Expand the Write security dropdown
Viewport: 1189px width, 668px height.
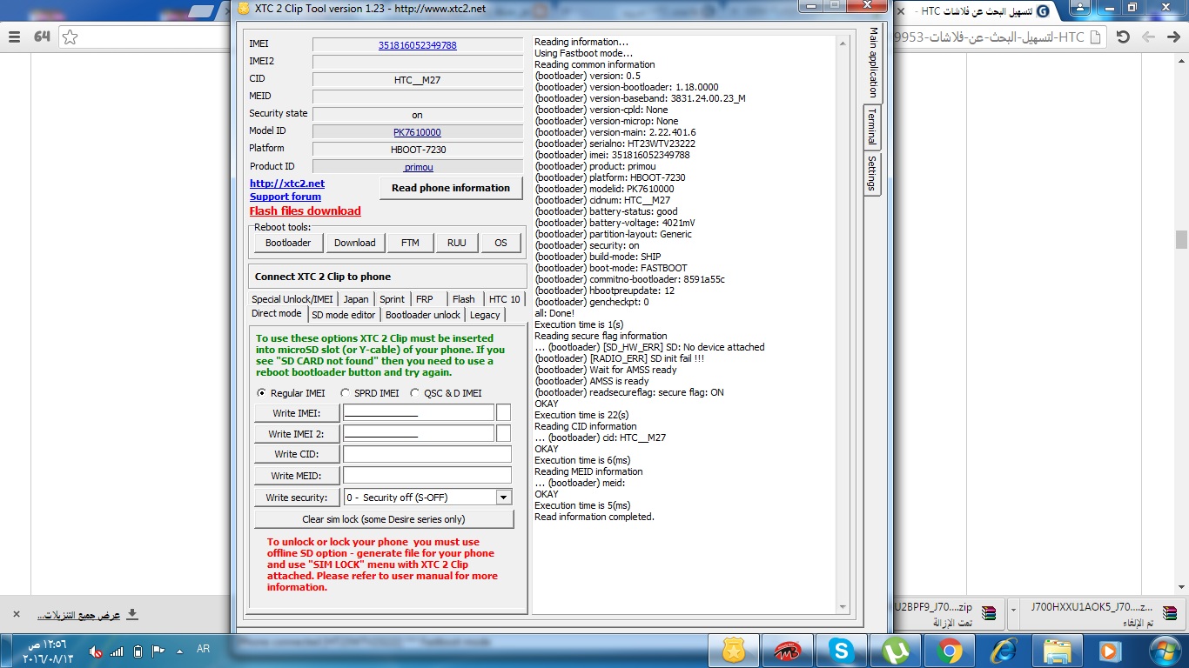(503, 498)
